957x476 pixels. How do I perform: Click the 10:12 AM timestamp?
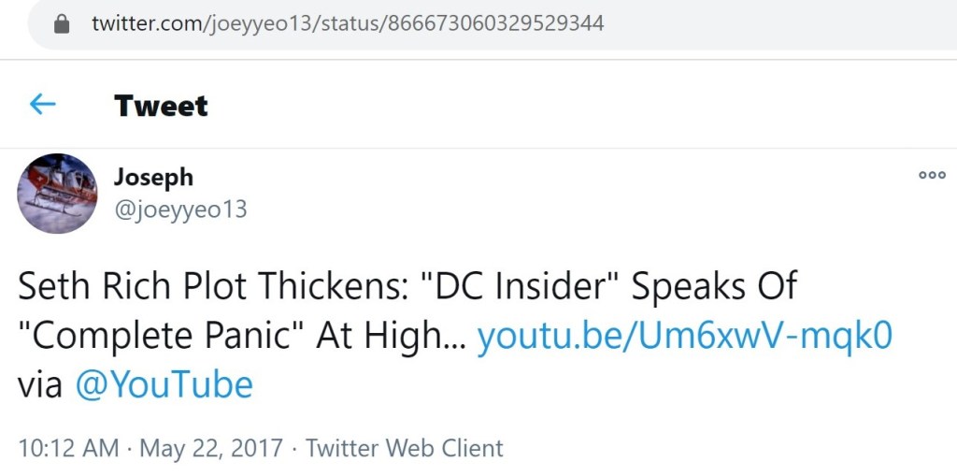coord(68,448)
